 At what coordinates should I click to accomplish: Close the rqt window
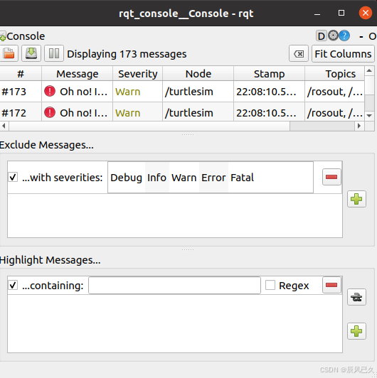click(x=366, y=13)
